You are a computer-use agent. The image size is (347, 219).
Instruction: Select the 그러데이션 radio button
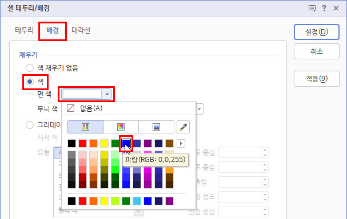coord(30,125)
